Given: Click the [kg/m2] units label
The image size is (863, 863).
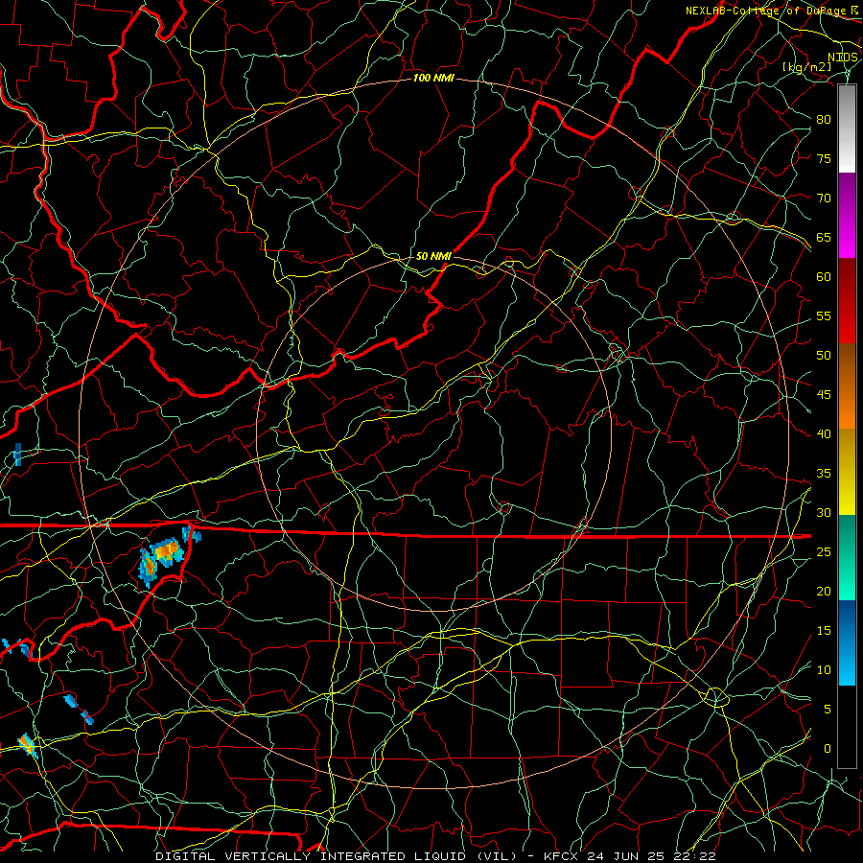Looking at the screenshot, I should 806,67.
